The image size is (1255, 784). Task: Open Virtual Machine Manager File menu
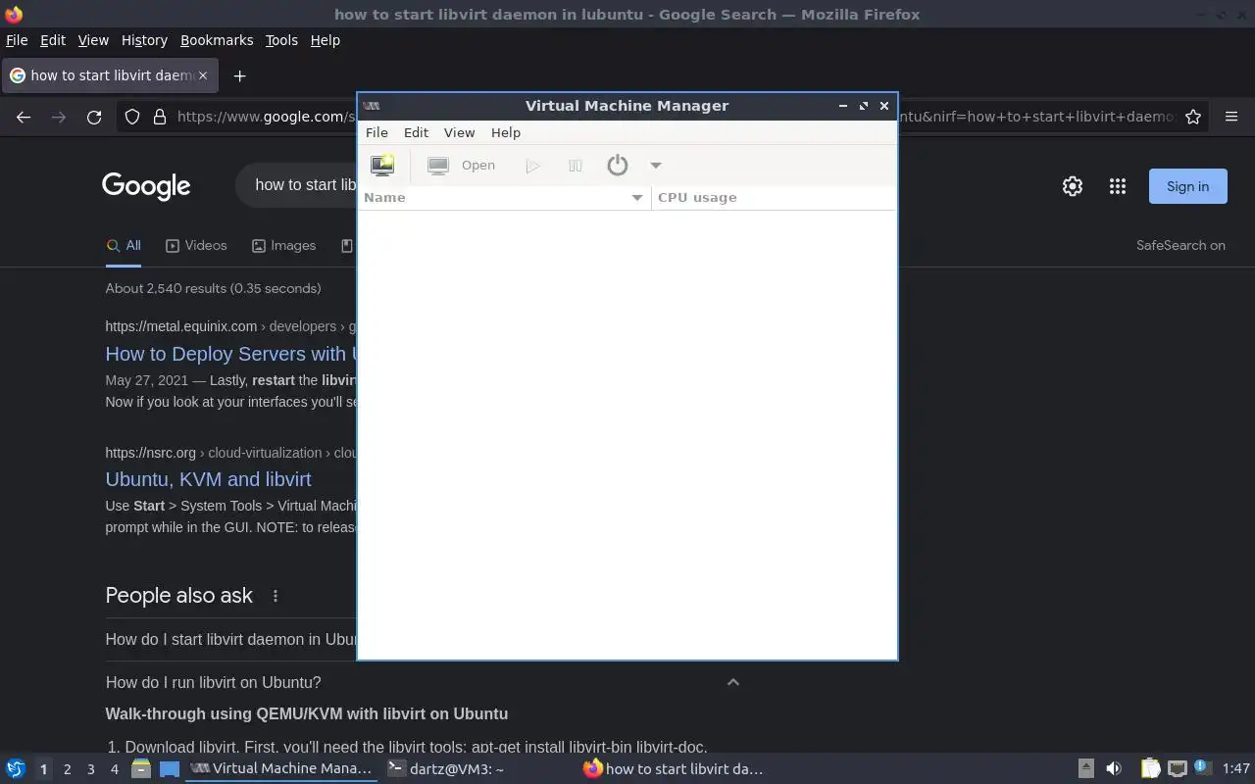tap(376, 132)
